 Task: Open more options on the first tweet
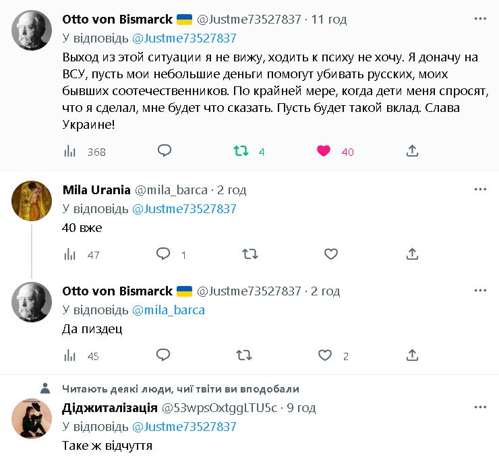[480, 19]
